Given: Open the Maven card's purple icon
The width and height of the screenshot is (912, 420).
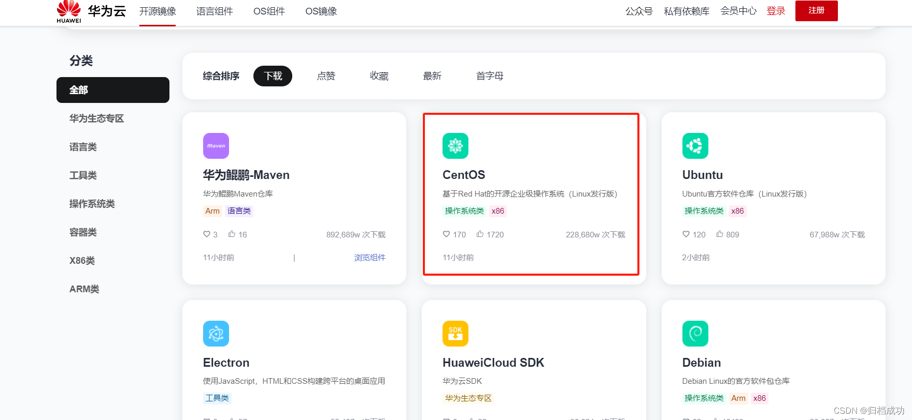Looking at the screenshot, I should [216, 146].
